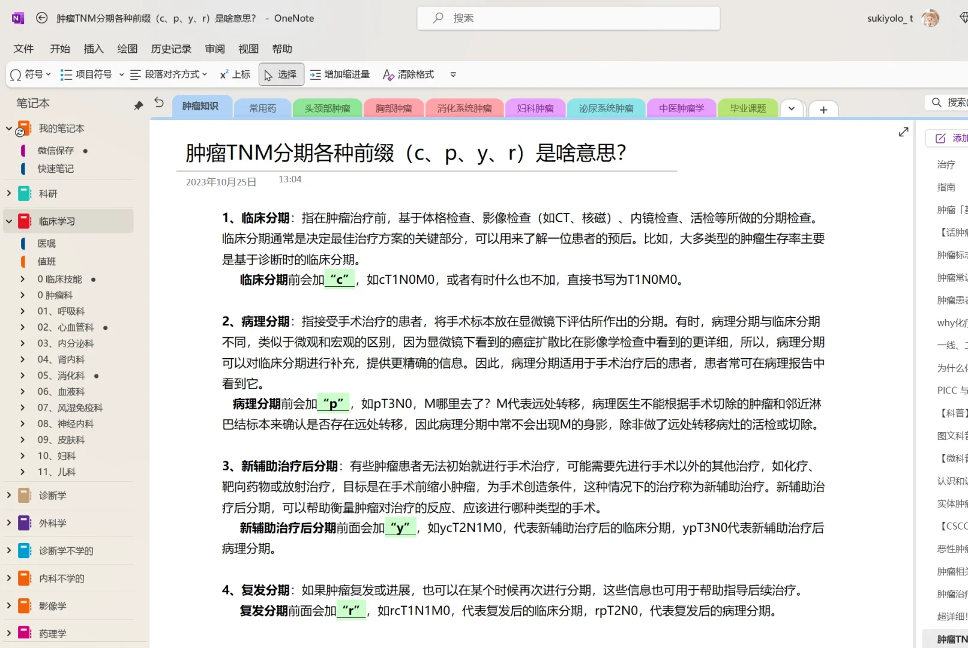Click the back navigation arrow near OneNote title
Viewport: 968px width, 648px height.
coord(41,18)
